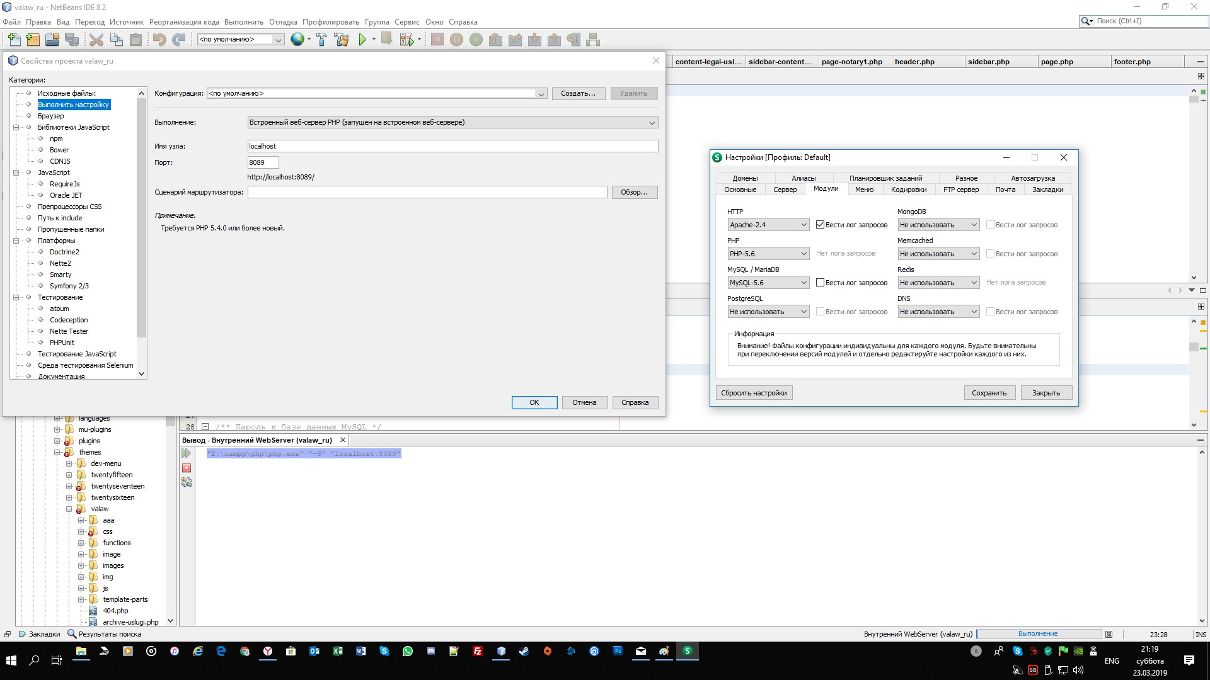Click 'Закрыть' in the settings window
Viewport: 1210px width, 680px height.
click(x=1046, y=393)
